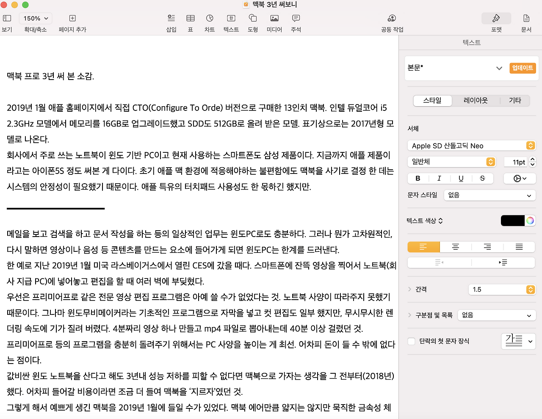The image size is (542, 419).
Task: Click the black text color swatch
Action: coord(513,221)
